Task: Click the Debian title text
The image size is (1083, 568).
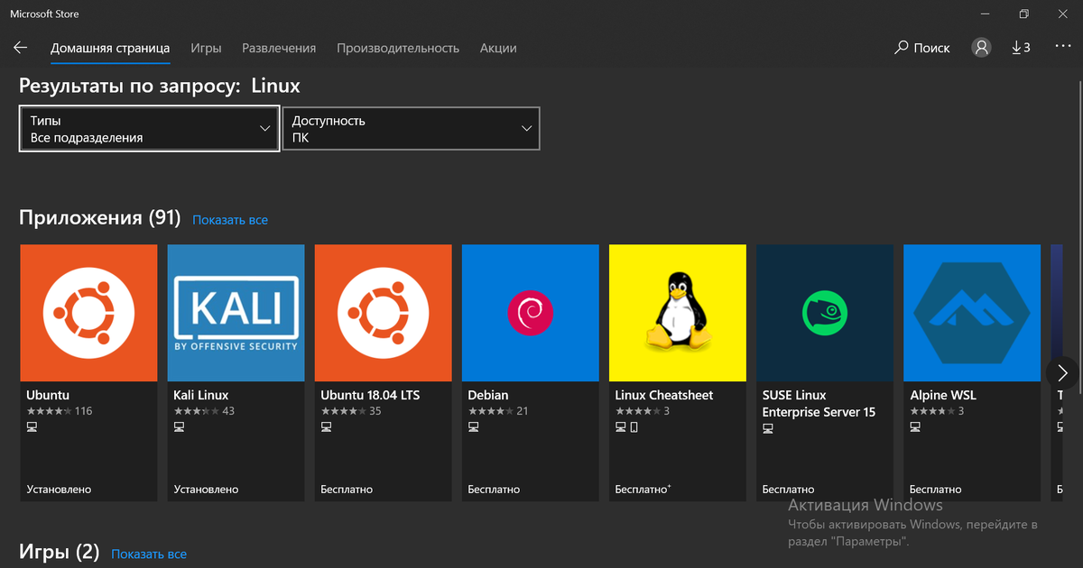Action: 488,395
